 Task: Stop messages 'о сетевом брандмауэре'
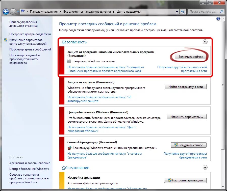tap(104, 155)
